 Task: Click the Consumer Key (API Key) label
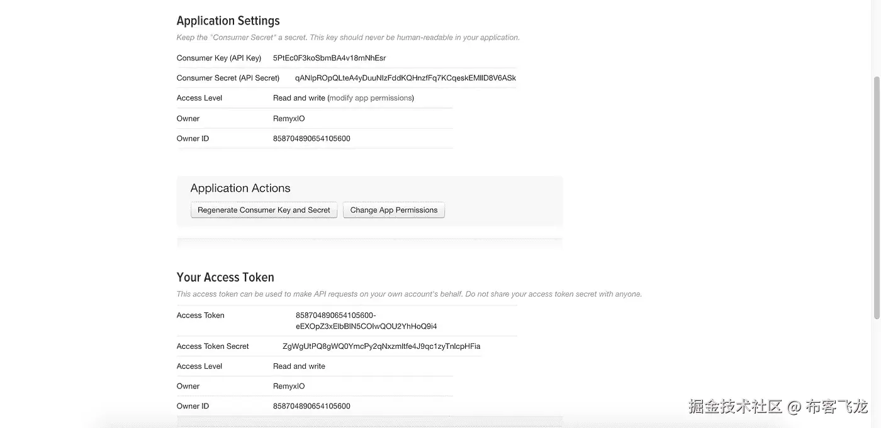(x=218, y=58)
